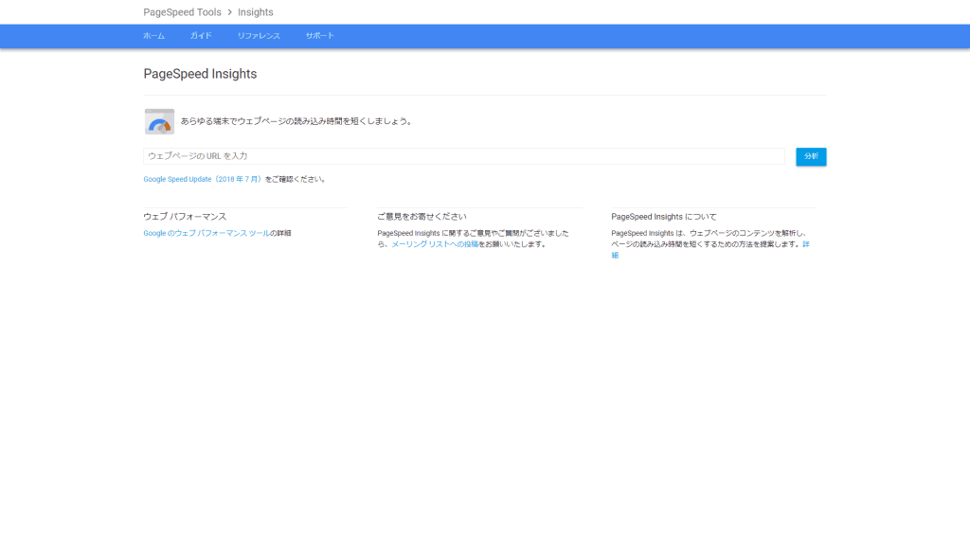Switch to the リファレンス tab
This screenshot has width=970, height=551.
(x=259, y=36)
